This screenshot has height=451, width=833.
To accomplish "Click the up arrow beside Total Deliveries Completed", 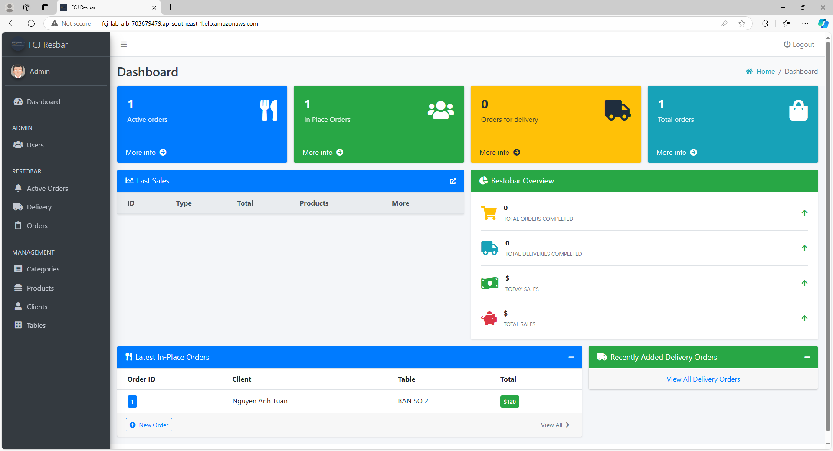I will [x=804, y=248].
